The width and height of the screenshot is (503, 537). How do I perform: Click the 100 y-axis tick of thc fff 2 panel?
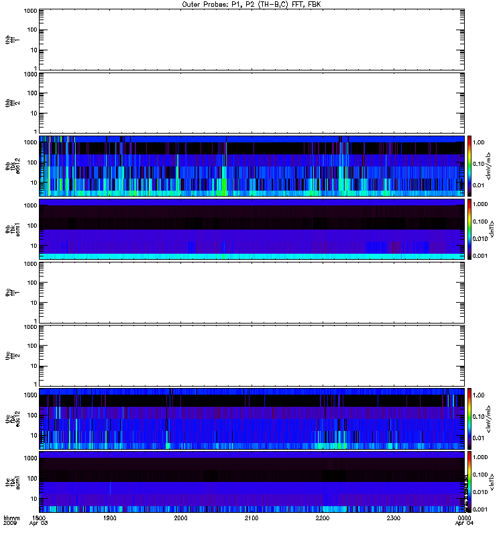tap(32, 346)
